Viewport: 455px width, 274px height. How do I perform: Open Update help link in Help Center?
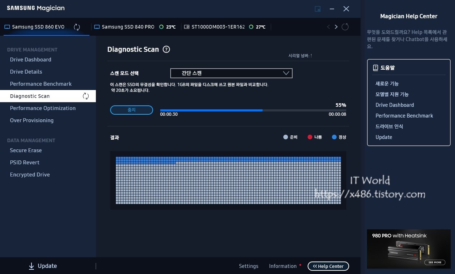tap(384, 137)
